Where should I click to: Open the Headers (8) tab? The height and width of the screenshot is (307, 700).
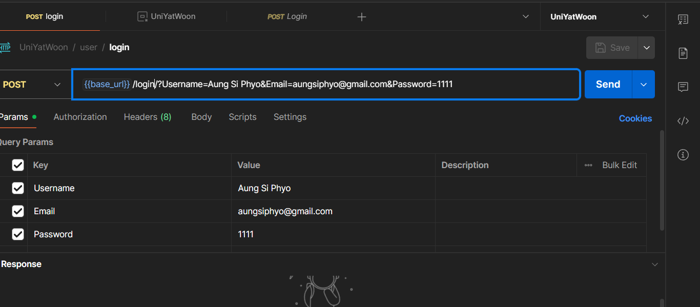148,117
